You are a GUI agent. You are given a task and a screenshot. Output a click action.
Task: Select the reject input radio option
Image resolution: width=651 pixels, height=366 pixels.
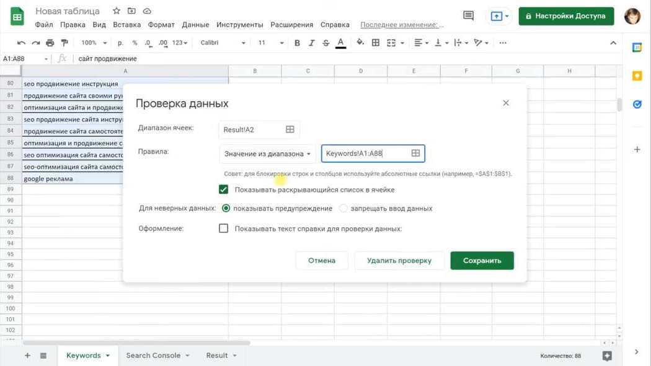tap(343, 209)
